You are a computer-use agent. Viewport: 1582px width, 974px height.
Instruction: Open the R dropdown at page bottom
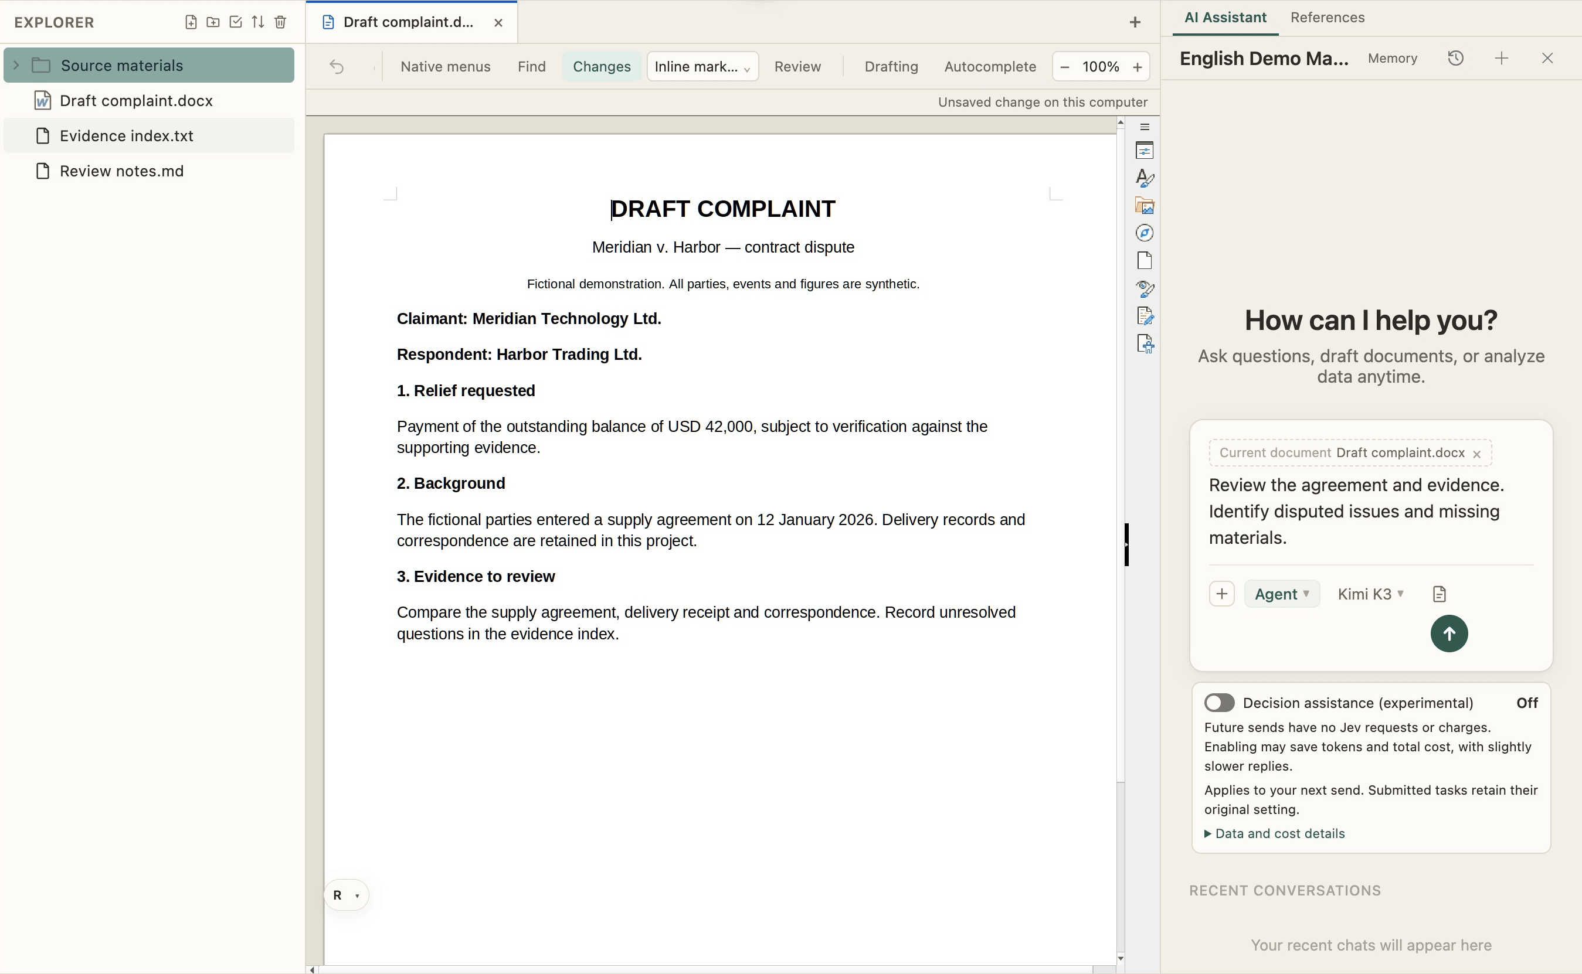346,895
